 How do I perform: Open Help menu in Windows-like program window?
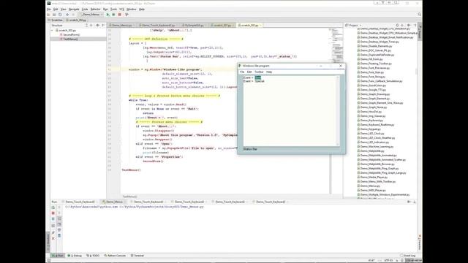(x=269, y=72)
